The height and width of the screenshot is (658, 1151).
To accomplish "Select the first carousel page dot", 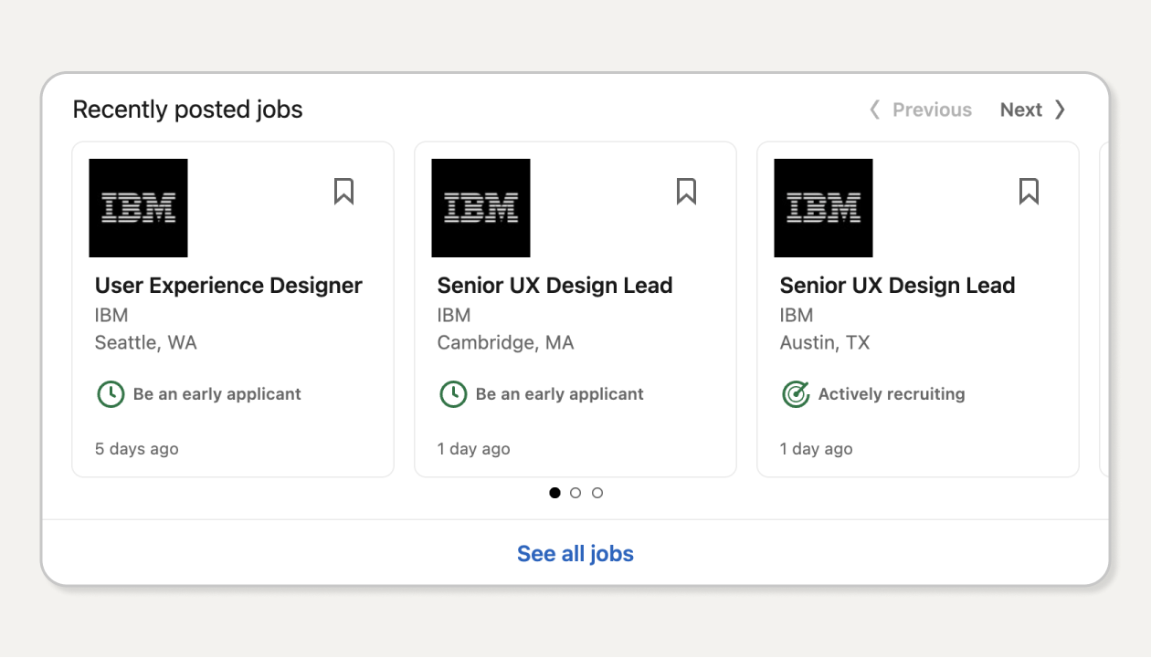I will click(554, 493).
